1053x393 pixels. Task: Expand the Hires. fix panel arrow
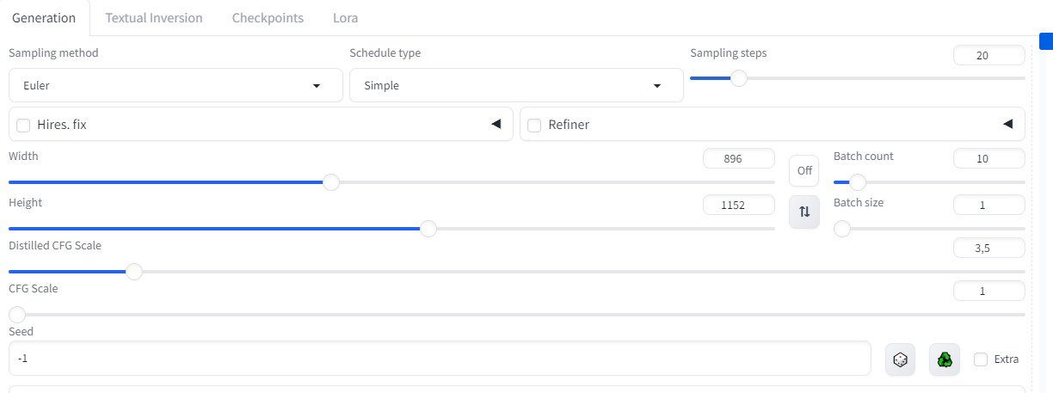click(x=496, y=125)
